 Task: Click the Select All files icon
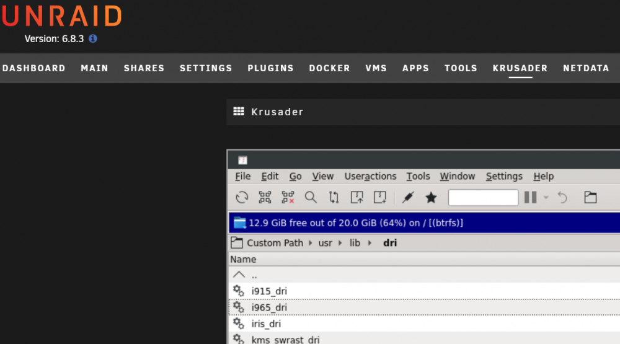(265, 197)
